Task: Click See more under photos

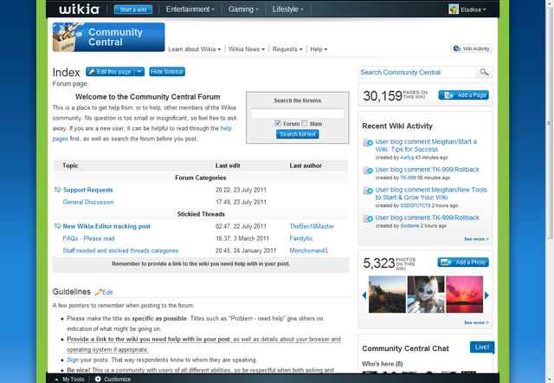Action: [476, 322]
